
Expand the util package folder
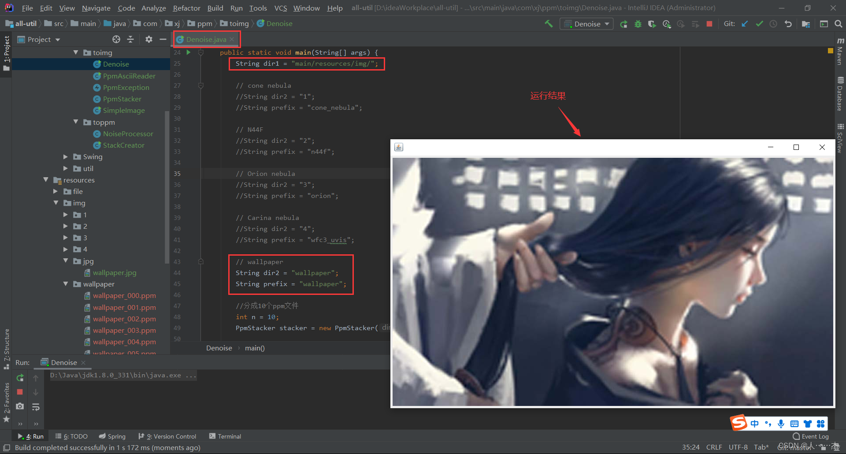tap(66, 168)
